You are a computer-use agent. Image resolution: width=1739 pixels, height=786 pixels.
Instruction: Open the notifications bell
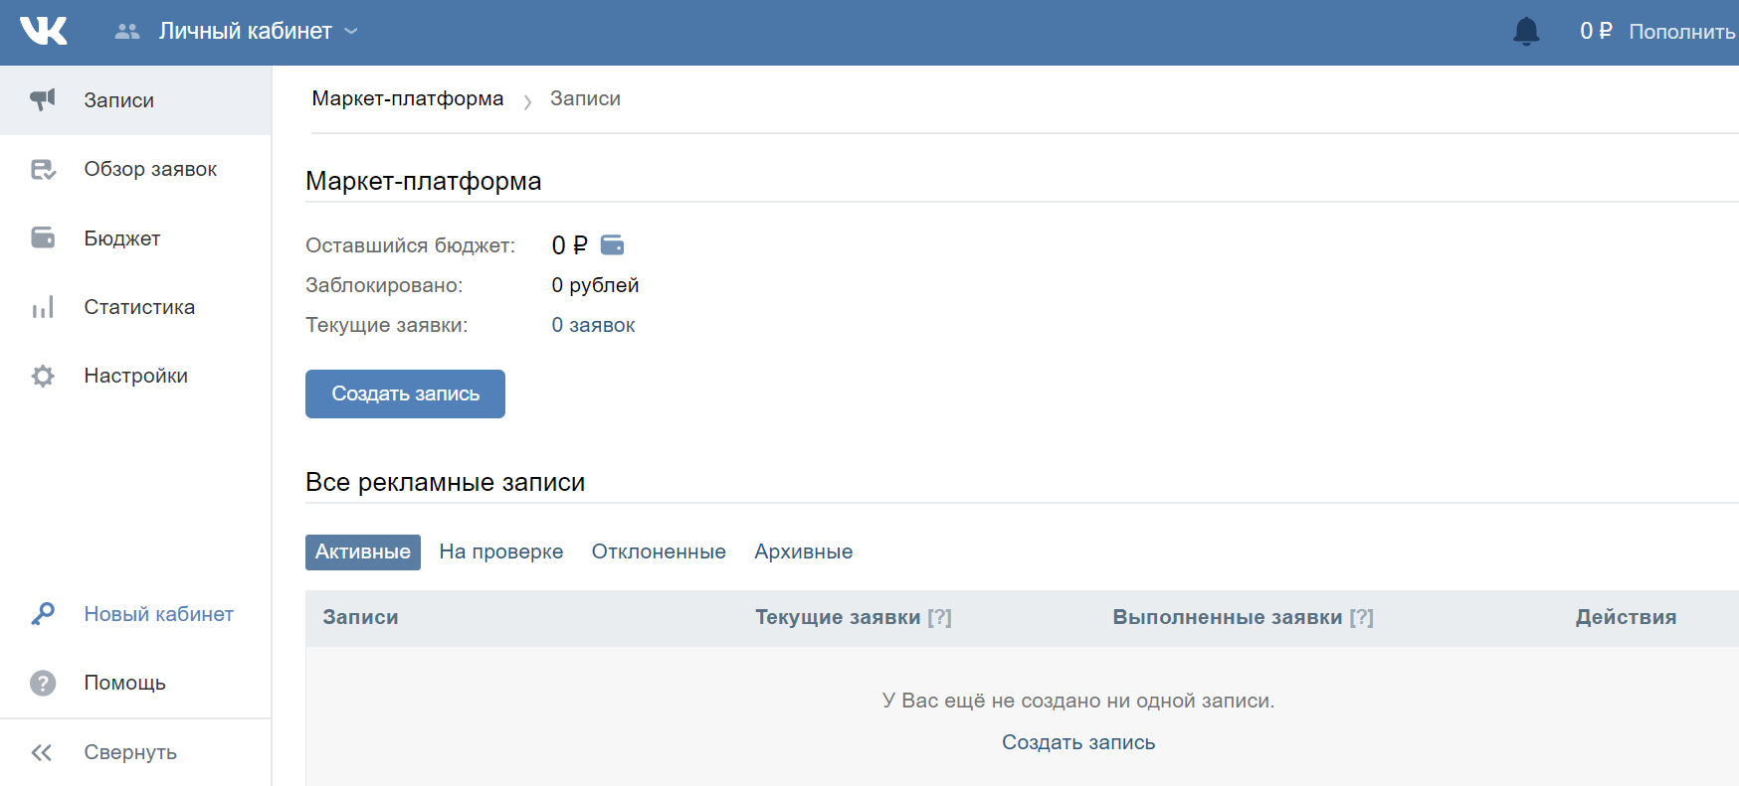click(1526, 32)
